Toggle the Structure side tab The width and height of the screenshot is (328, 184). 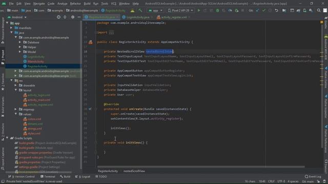point(3,131)
